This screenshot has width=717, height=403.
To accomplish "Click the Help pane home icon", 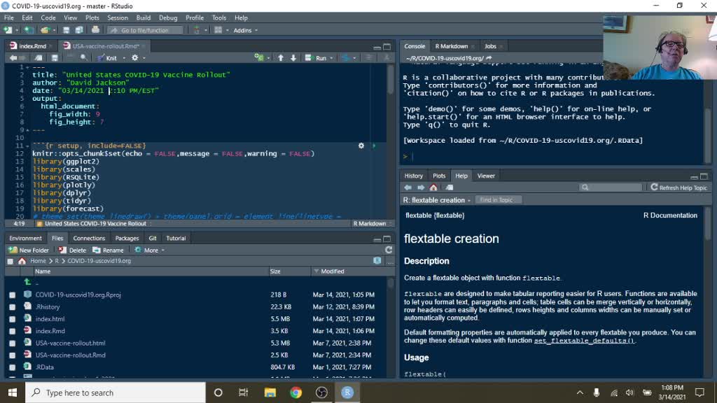I will (x=433, y=188).
